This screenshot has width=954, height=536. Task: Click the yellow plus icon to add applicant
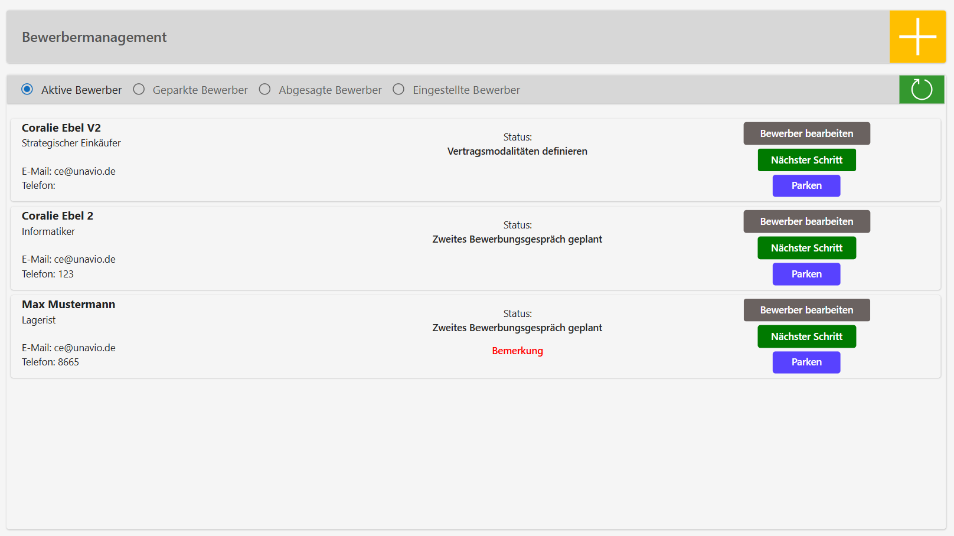click(917, 37)
